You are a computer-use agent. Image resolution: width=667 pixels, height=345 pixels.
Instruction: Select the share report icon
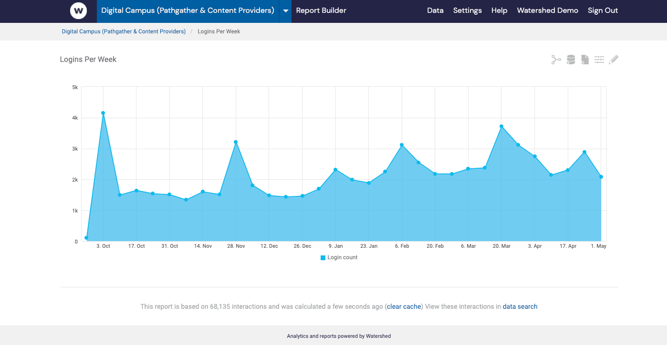(x=556, y=59)
